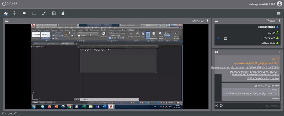Open the Line Spacing dropdown
Viewport: 284px width, 116px height.
(x=115, y=36)
